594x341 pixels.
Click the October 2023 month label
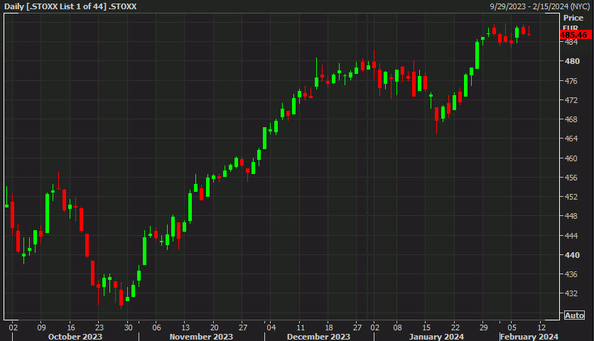pos(75,337)
